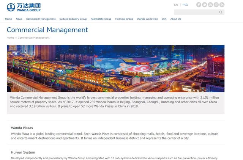Go to Home in the navigation bar
The height and width of the screenshot is (160, 243).
[x=8, y=19]
